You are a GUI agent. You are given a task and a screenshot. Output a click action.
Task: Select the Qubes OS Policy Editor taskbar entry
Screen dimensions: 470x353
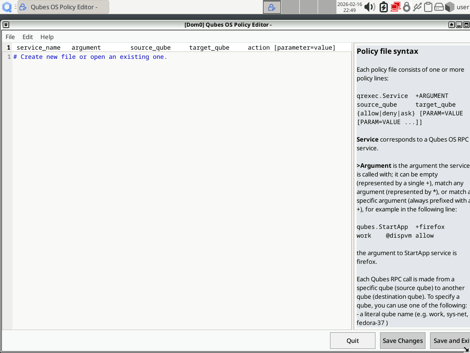click(63, 7)
